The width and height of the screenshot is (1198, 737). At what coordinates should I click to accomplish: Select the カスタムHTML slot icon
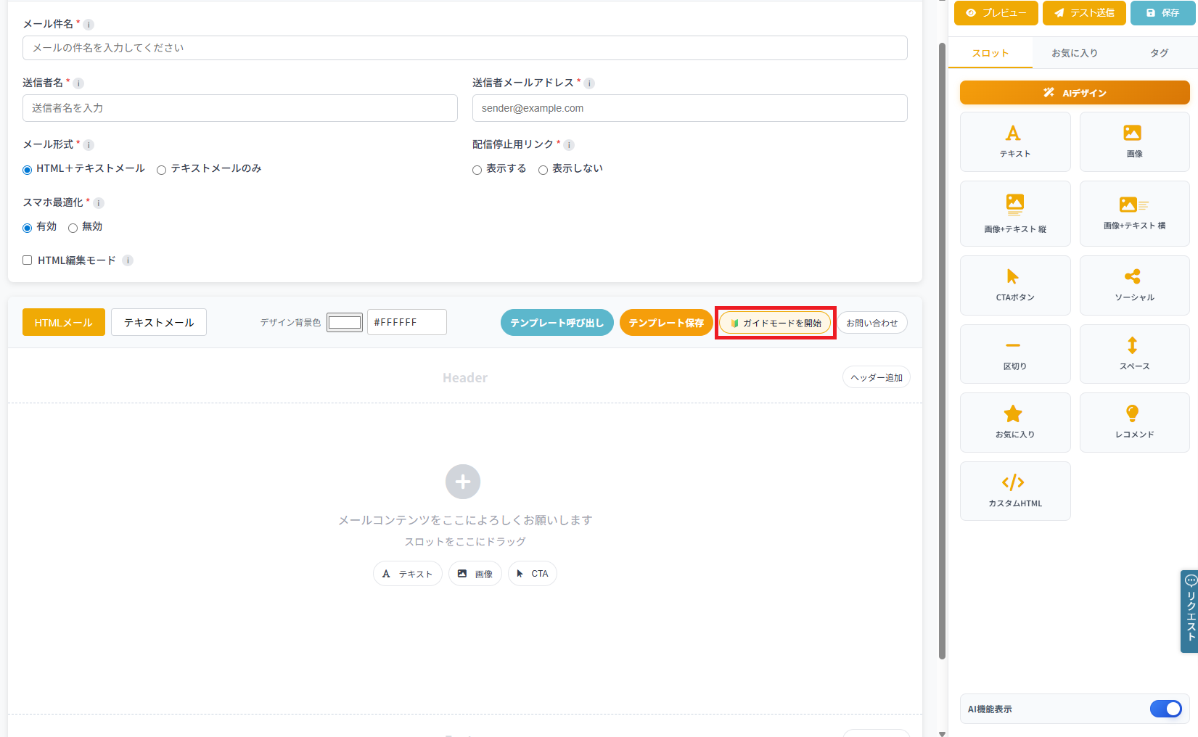1014,490
